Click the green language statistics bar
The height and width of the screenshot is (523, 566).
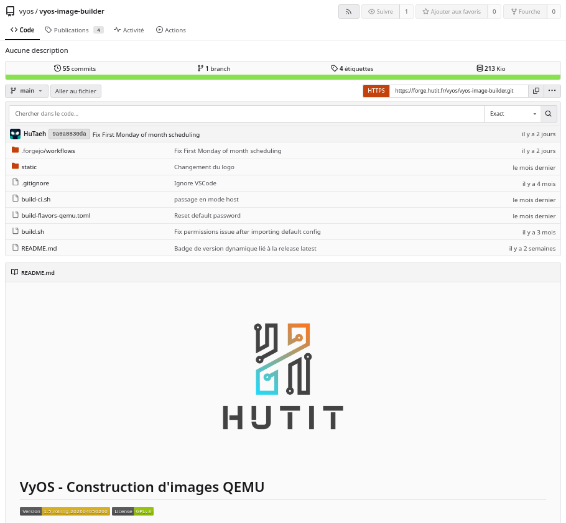click(283, 77)
